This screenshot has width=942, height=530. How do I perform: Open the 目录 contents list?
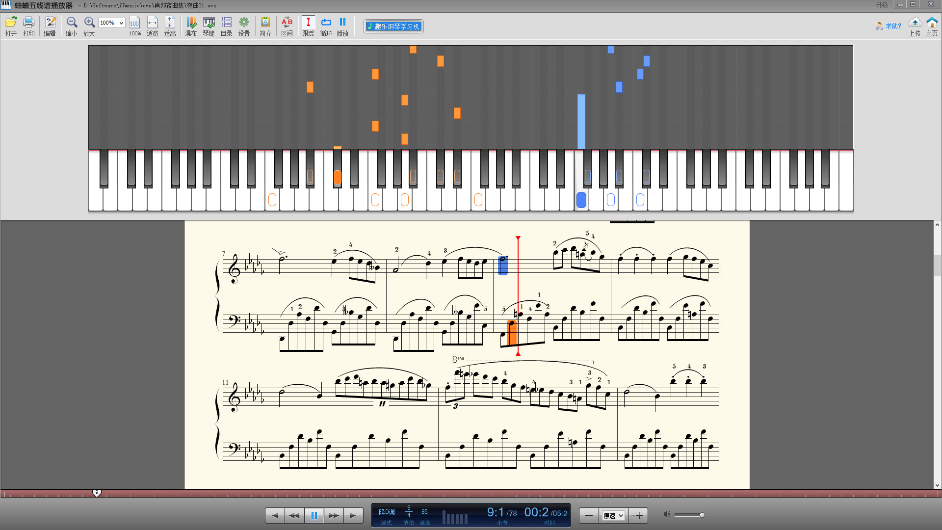point(227,26)
